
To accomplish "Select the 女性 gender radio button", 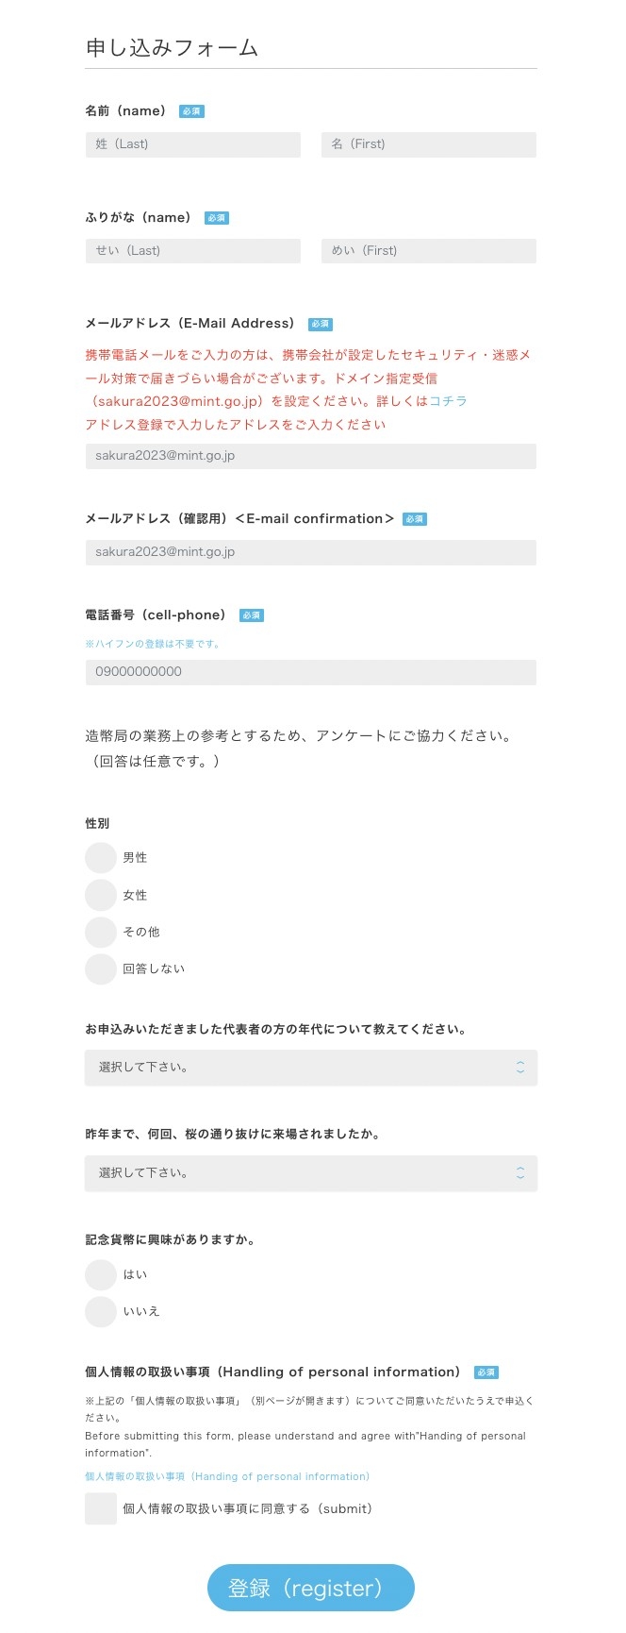I will (x=101, y=895).
